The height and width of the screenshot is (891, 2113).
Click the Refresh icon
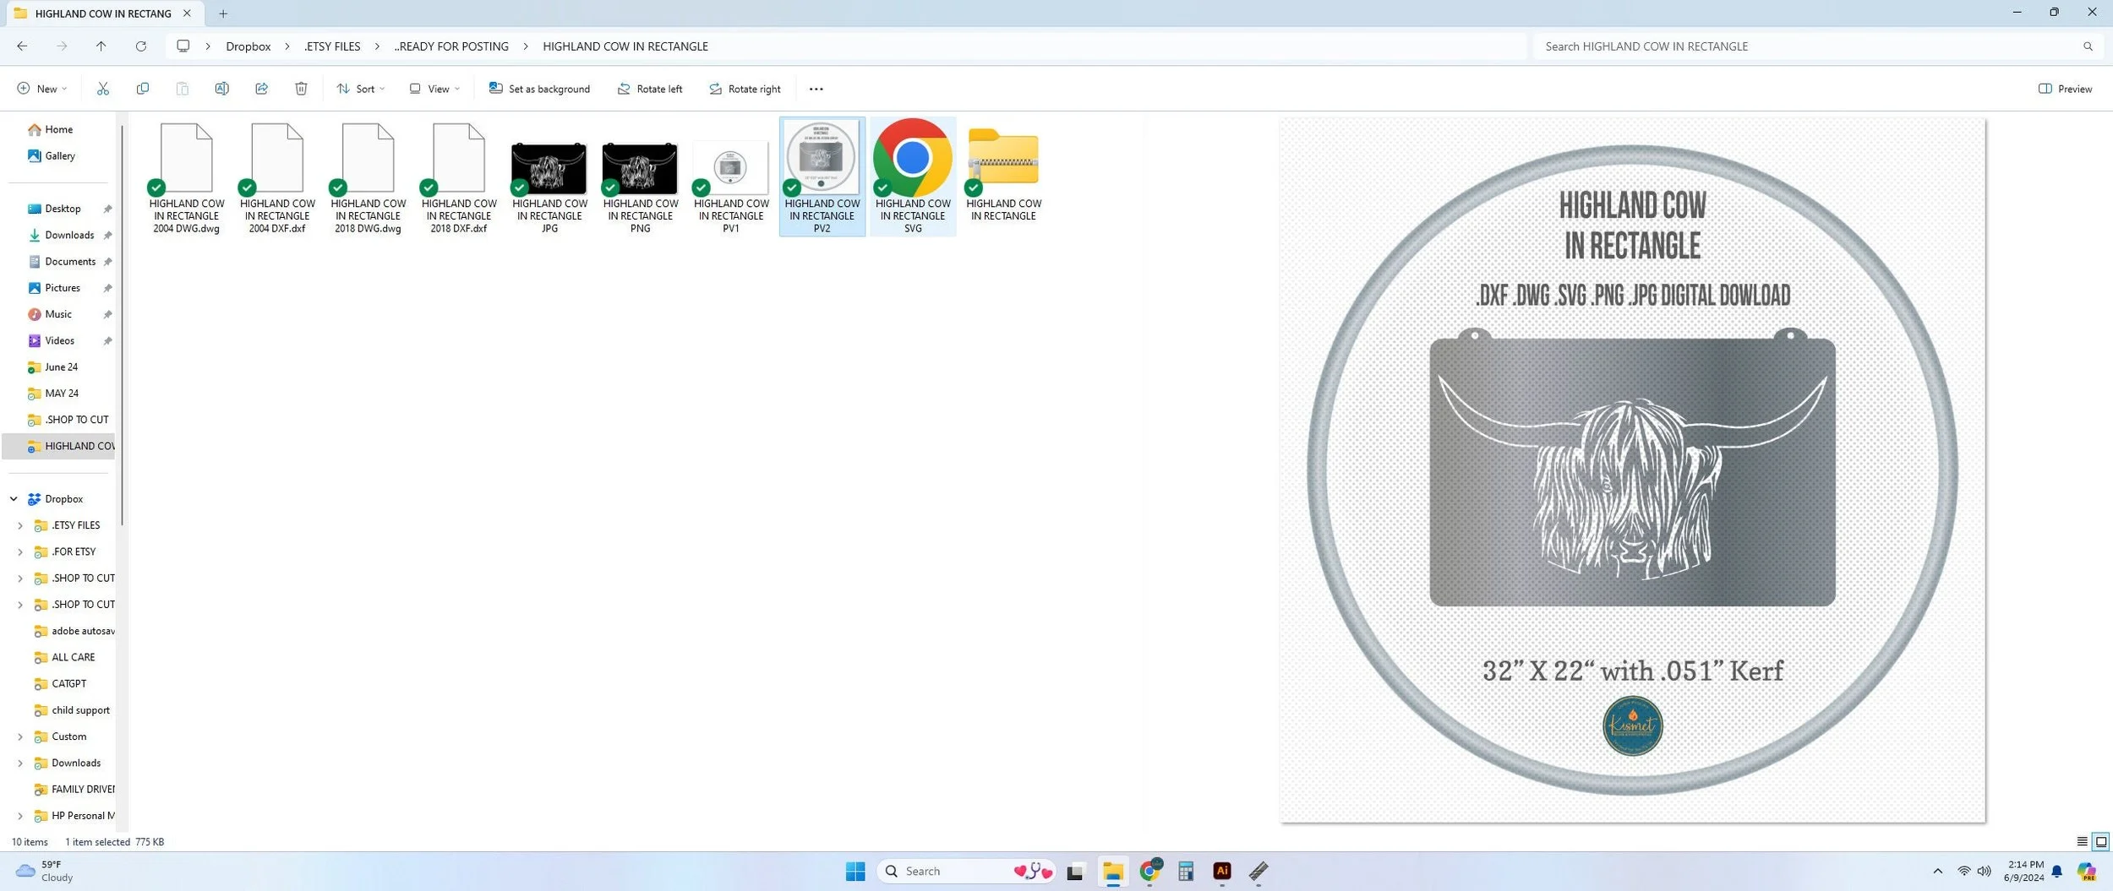coord(141,46)
